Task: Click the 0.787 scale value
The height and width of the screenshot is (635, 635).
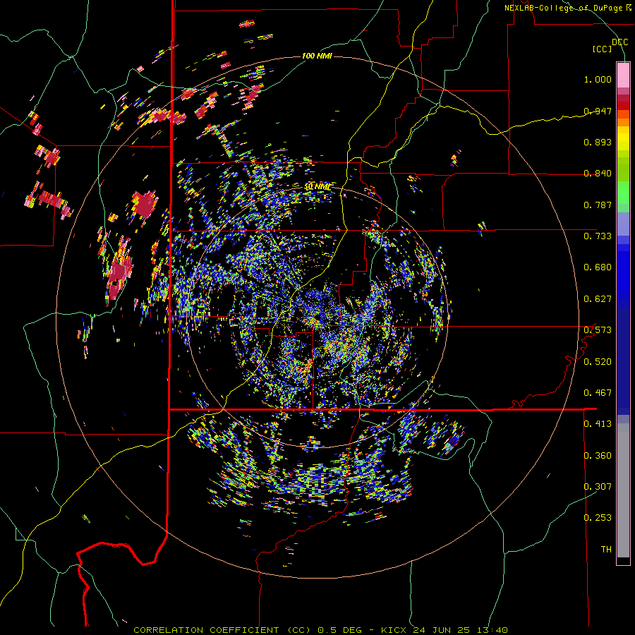Action: click(x=598, y=205)
